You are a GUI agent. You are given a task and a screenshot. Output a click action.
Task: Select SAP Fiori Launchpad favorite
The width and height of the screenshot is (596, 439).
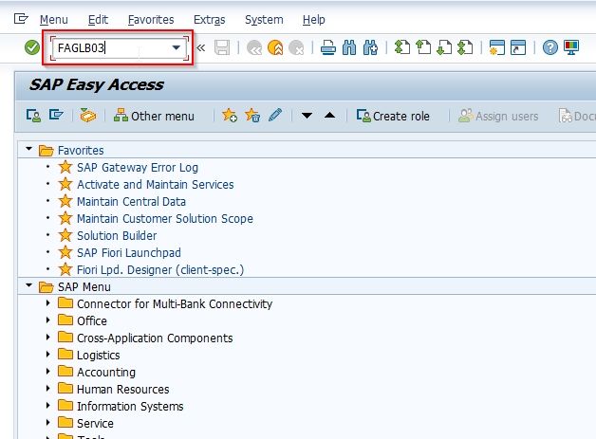click(x=129, y=253)
